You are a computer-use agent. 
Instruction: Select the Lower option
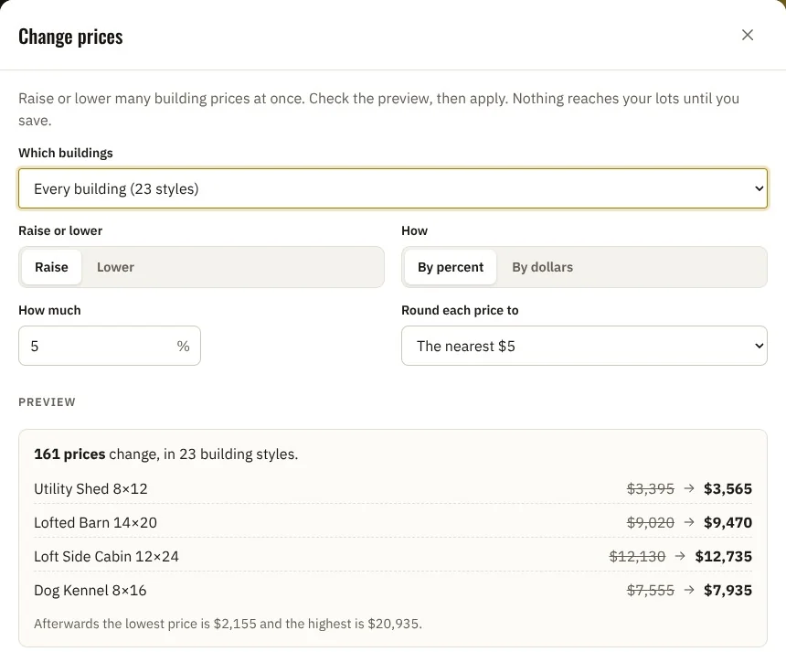[x=115, y=267]
